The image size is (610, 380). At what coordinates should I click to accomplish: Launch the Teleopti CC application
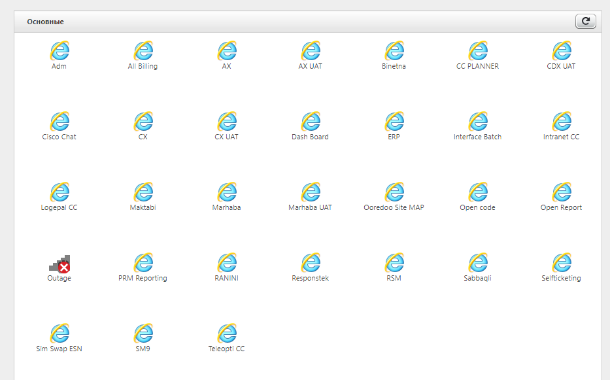[227, 334]
